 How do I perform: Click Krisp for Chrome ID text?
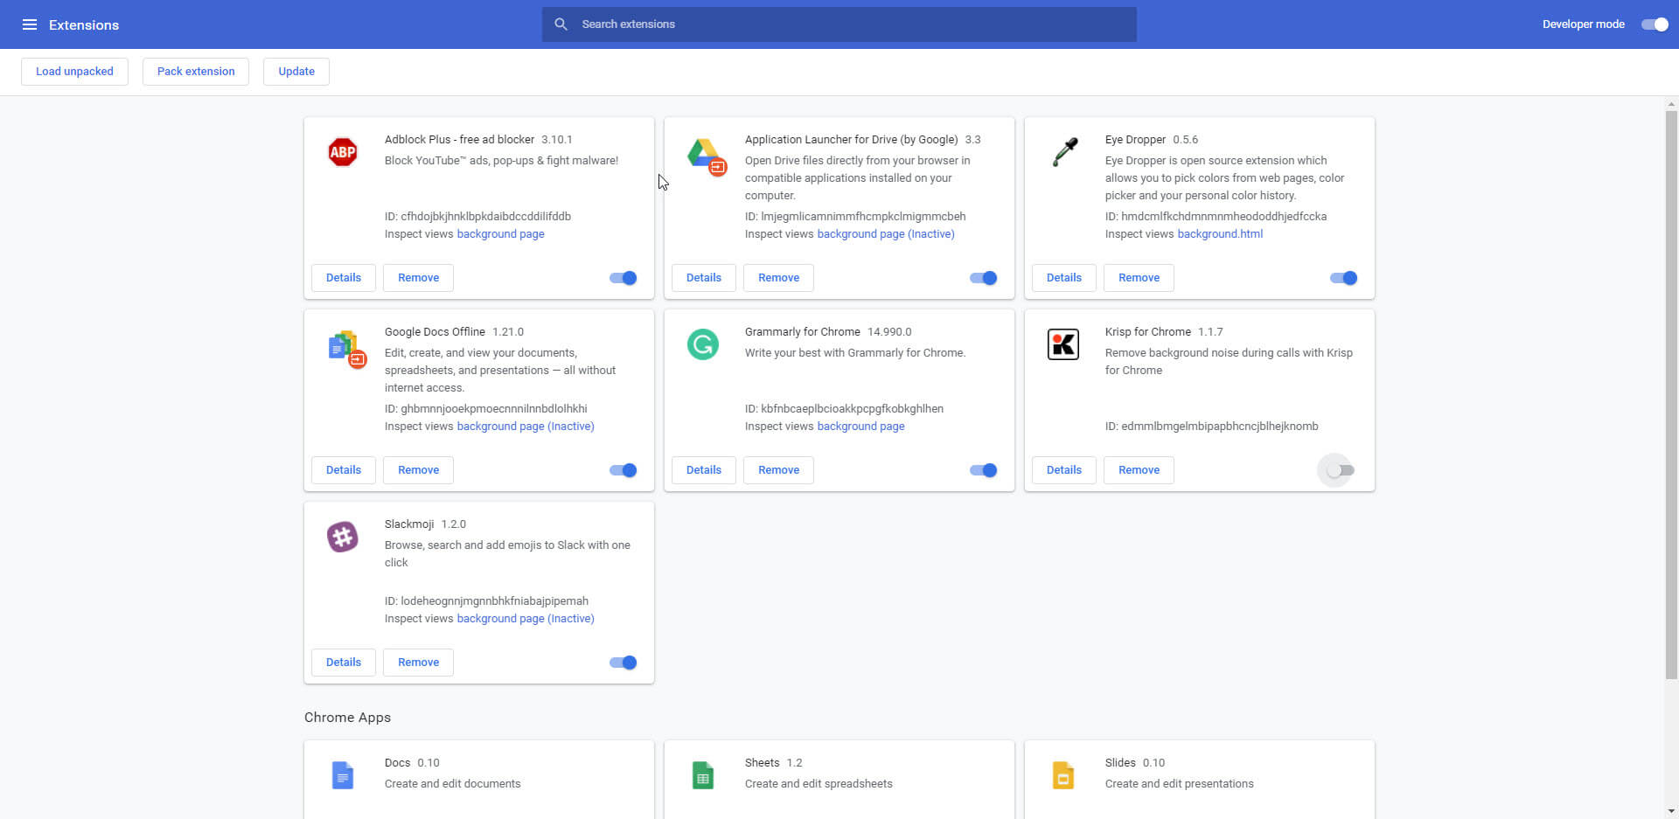point(1211,427)
